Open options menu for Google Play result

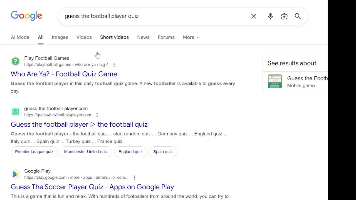pyautogui.click(x=134, y=177)
